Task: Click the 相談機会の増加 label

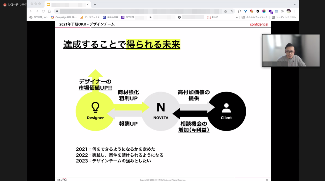Action: [x=194, y=127]
